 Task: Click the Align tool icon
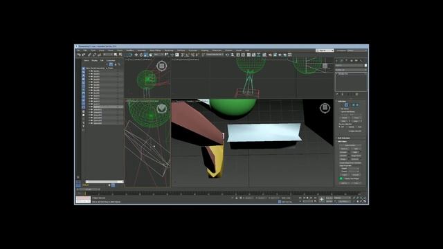[x=233, y=55]
